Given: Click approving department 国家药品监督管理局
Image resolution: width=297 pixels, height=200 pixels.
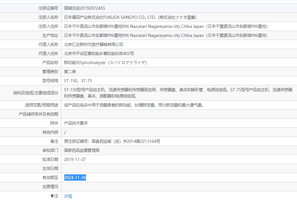Looking at the screenshot, I should click(x=82, y=150).
